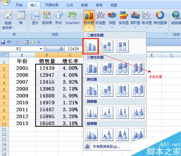This screenshot has width=181, height=156.
Task: Select cell containing 14800 in sales column
Action: (x=47, y=96)
